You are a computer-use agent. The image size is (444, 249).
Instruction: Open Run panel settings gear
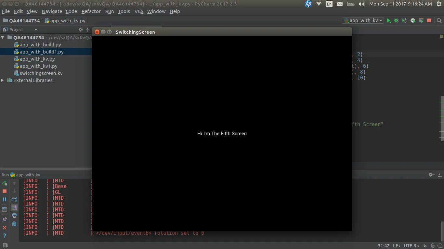pos(431,175)
